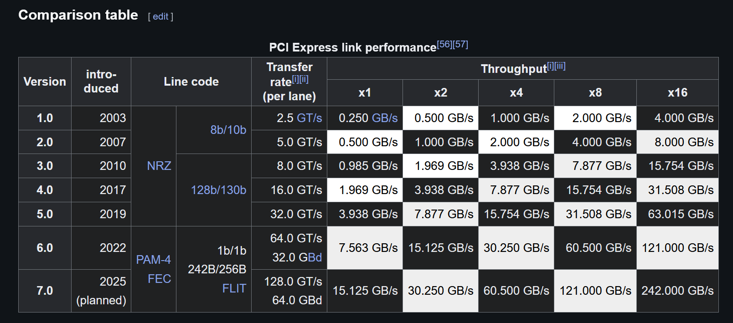This screenshot has height=323, width=733.
Task: Open citation 57 in the table caption
Action: pyautogui.click(x=460, y=44)
